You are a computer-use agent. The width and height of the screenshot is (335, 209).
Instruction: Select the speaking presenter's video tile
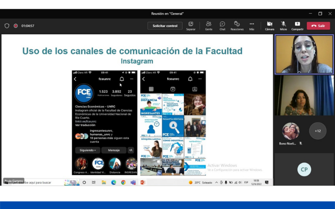coord(304,54)
